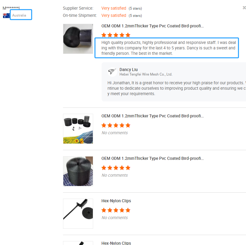Click the Australian flag icon

(x=6, y=15)
